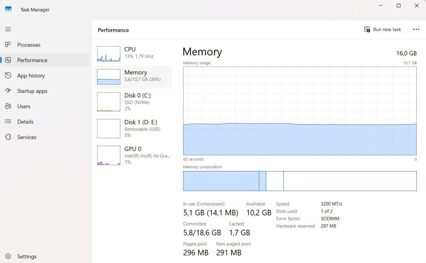
Task: Open Services puzzle icon
Action: click(x=8, y=137)
